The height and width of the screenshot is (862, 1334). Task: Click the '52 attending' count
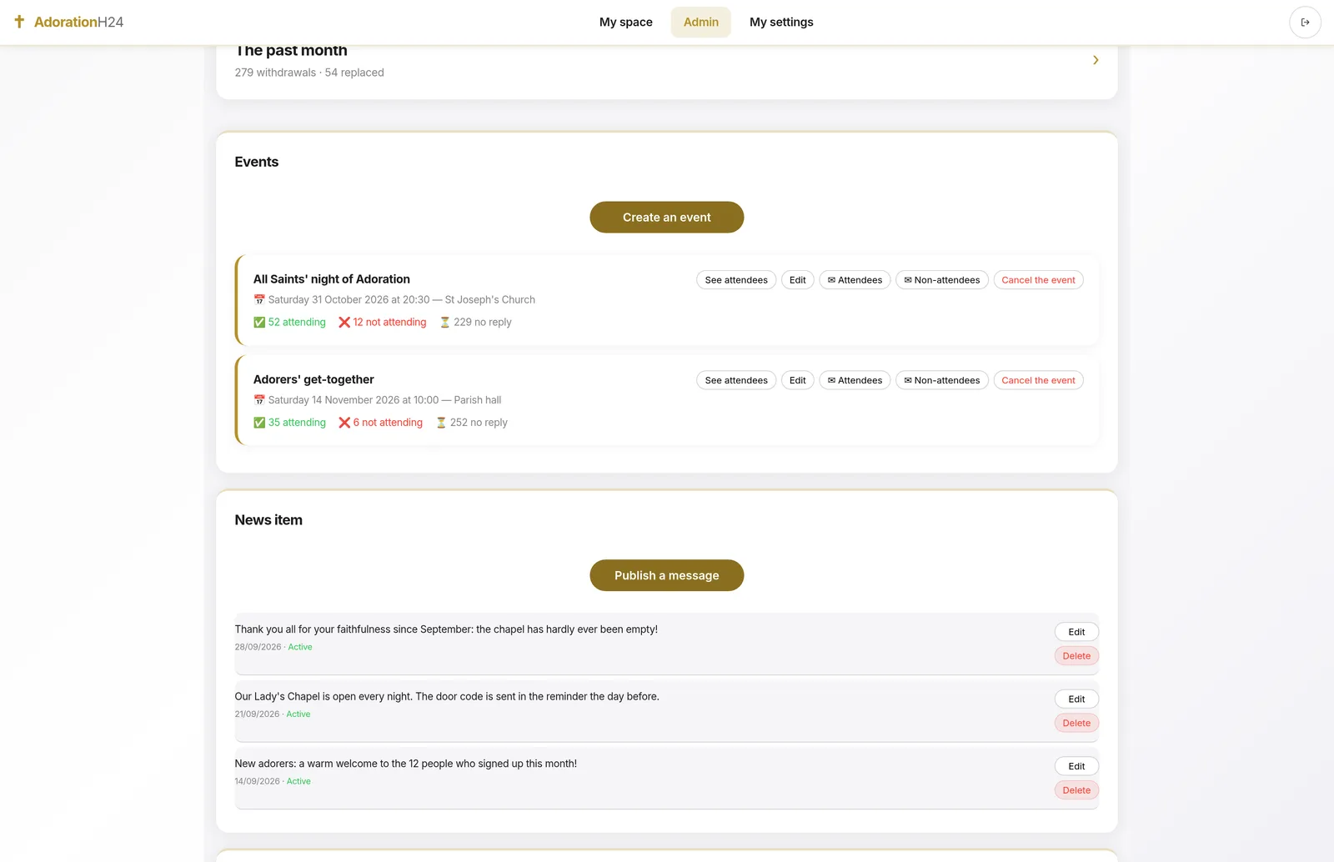click(289, 322)
